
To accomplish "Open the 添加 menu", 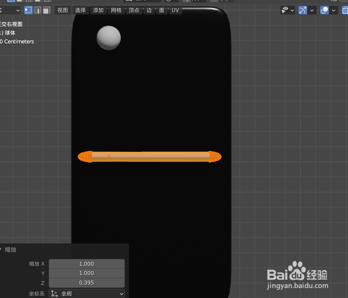I will click(x=98, y=10).
